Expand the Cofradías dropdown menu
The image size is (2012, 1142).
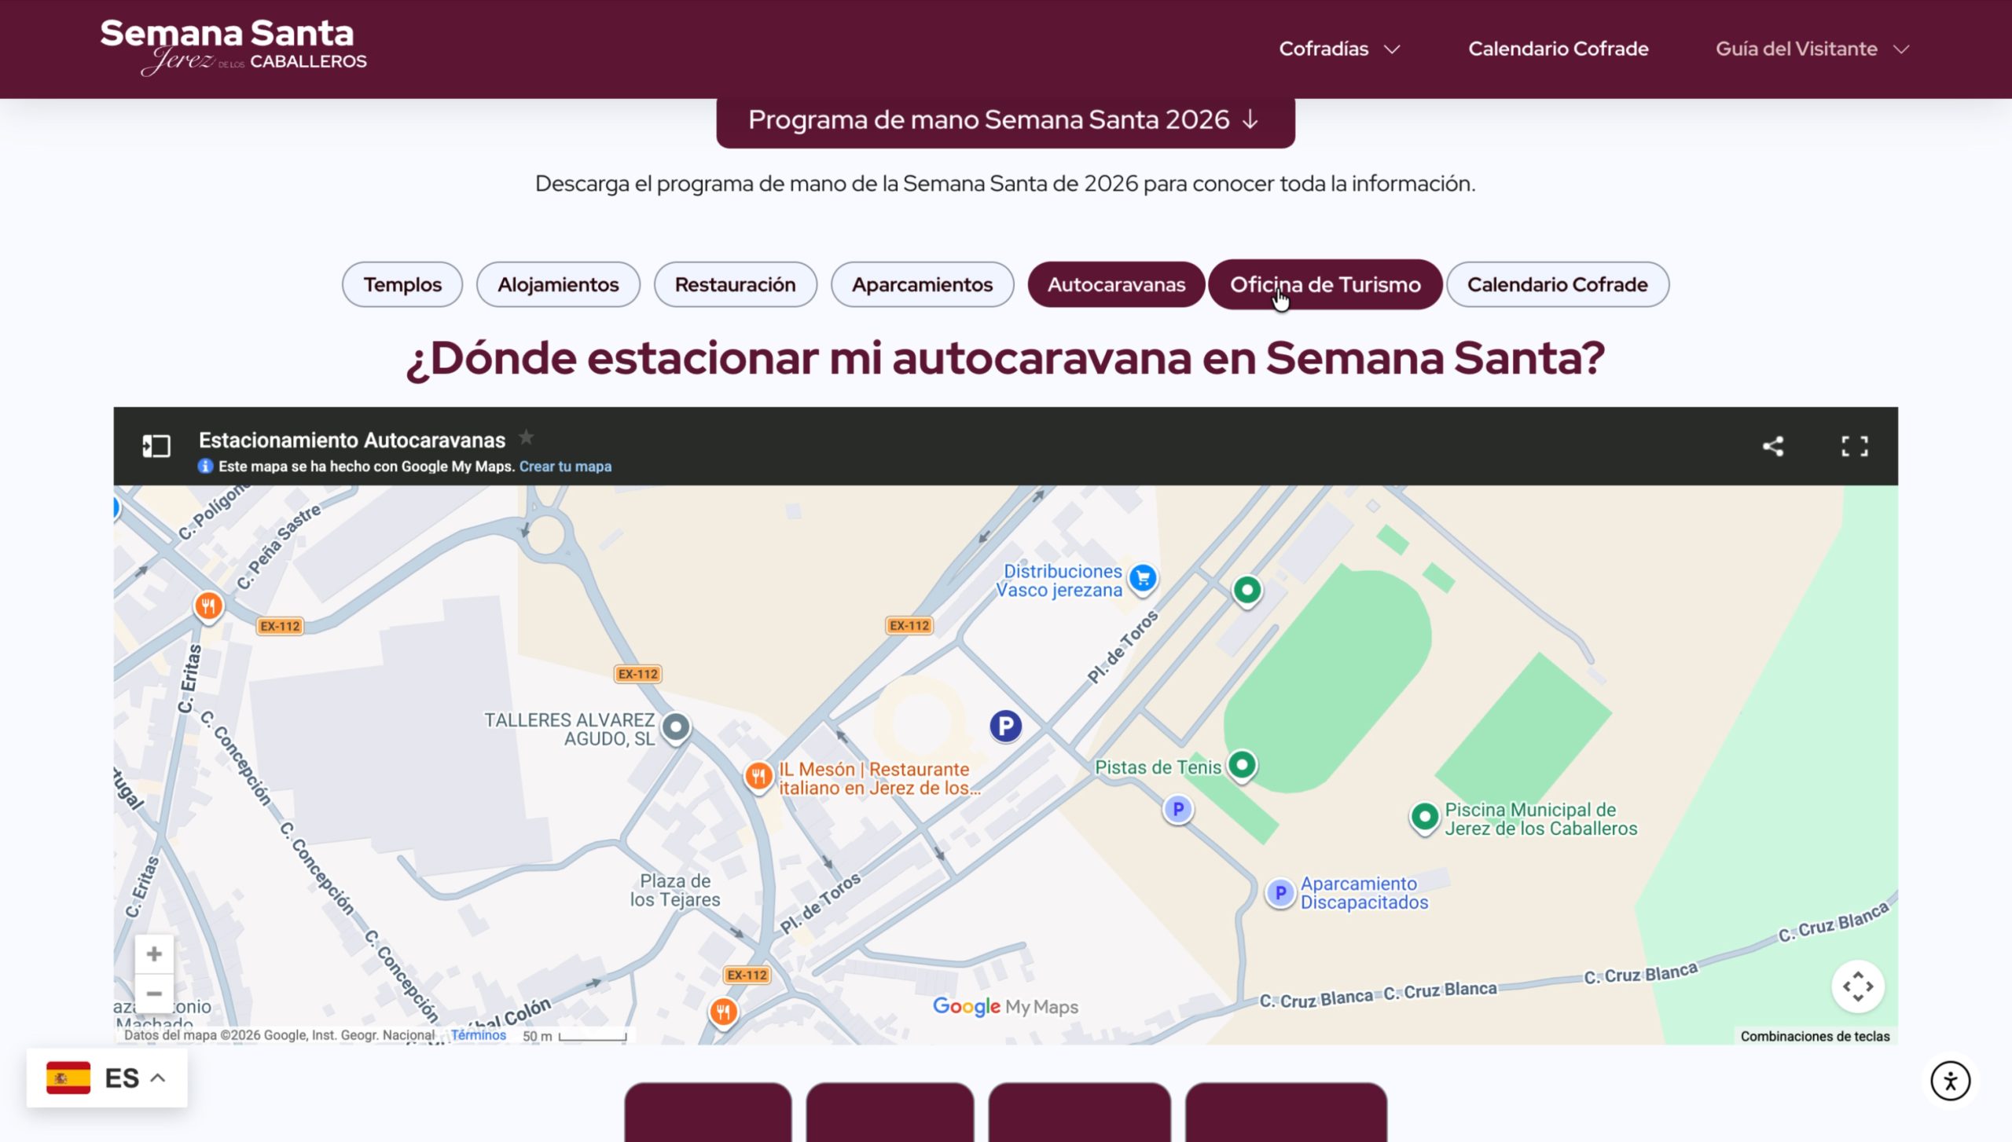[x=1339, y=49]
